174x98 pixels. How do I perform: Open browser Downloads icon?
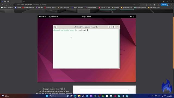tap(147, 5)
